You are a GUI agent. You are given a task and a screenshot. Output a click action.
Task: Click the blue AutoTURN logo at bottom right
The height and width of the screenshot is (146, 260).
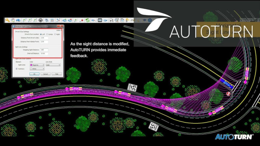pos(234,137)
